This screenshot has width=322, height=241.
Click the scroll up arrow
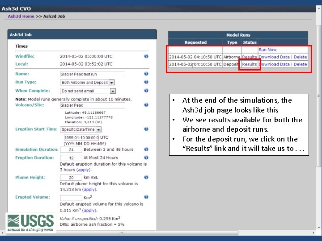319,8
